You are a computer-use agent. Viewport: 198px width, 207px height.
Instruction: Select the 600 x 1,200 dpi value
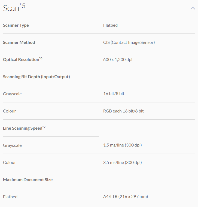118,60
